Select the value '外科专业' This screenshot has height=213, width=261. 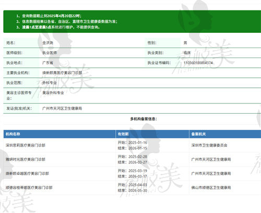[50, 82]
